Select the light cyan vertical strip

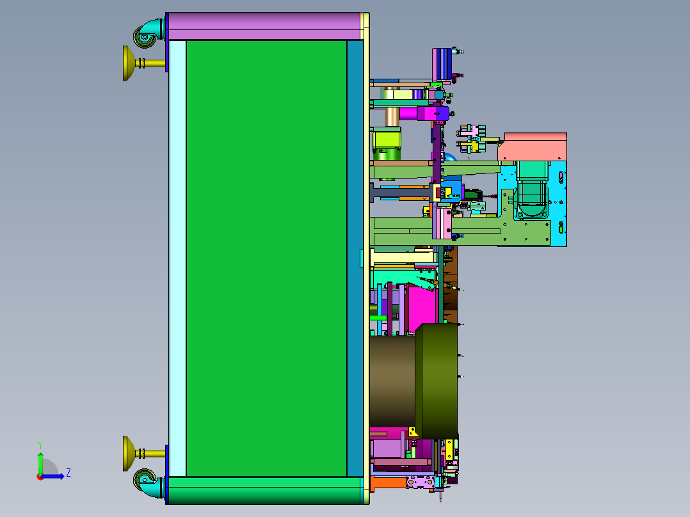coord(178,258)
